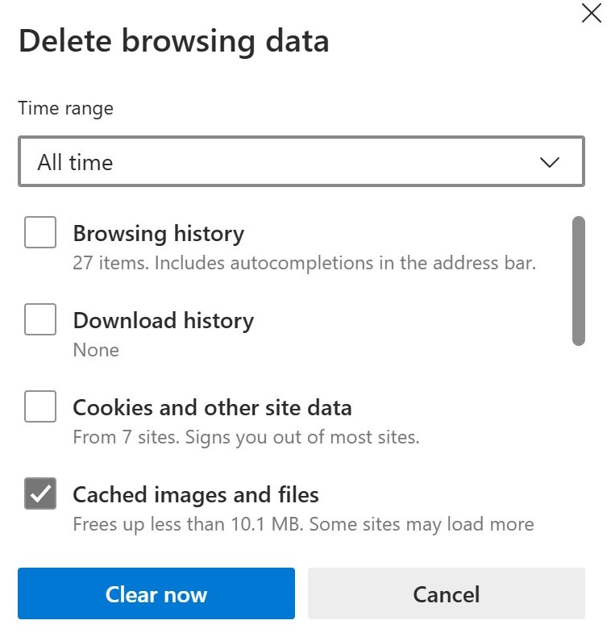Click the None text under Download history
Screen dimensions: 615x637
coord(96,350)
